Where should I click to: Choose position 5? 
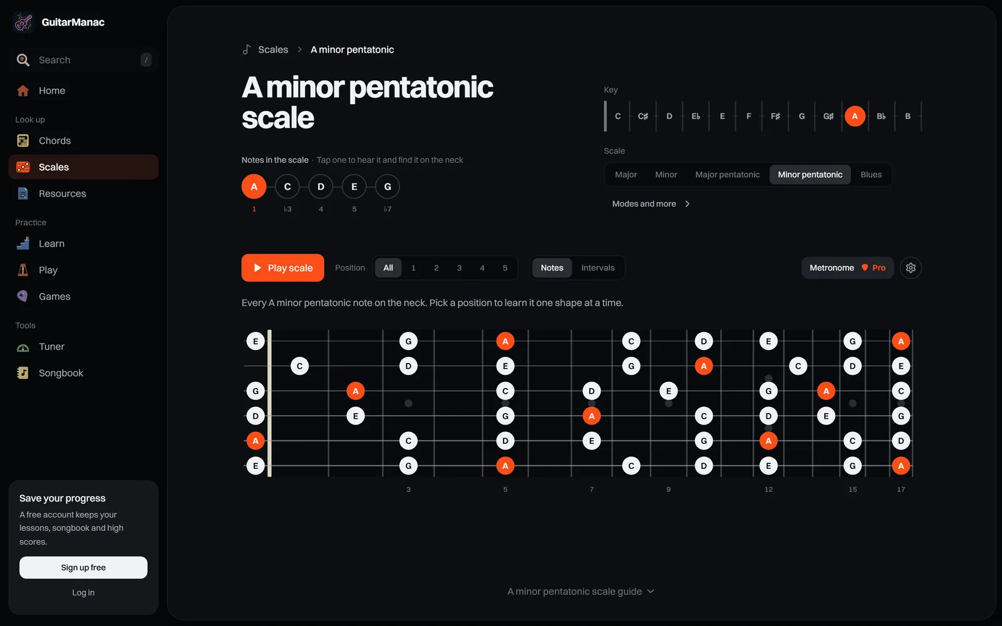pos(505,268)
